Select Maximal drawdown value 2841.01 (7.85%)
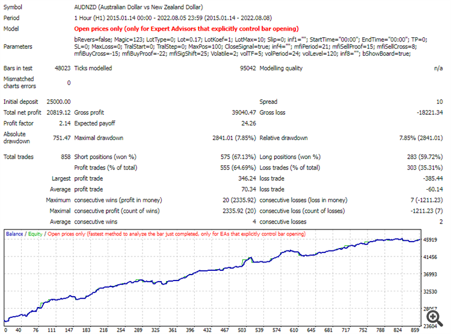Image resolution: width=451 pixels, height=334 pixels. [x=234, y=138]
